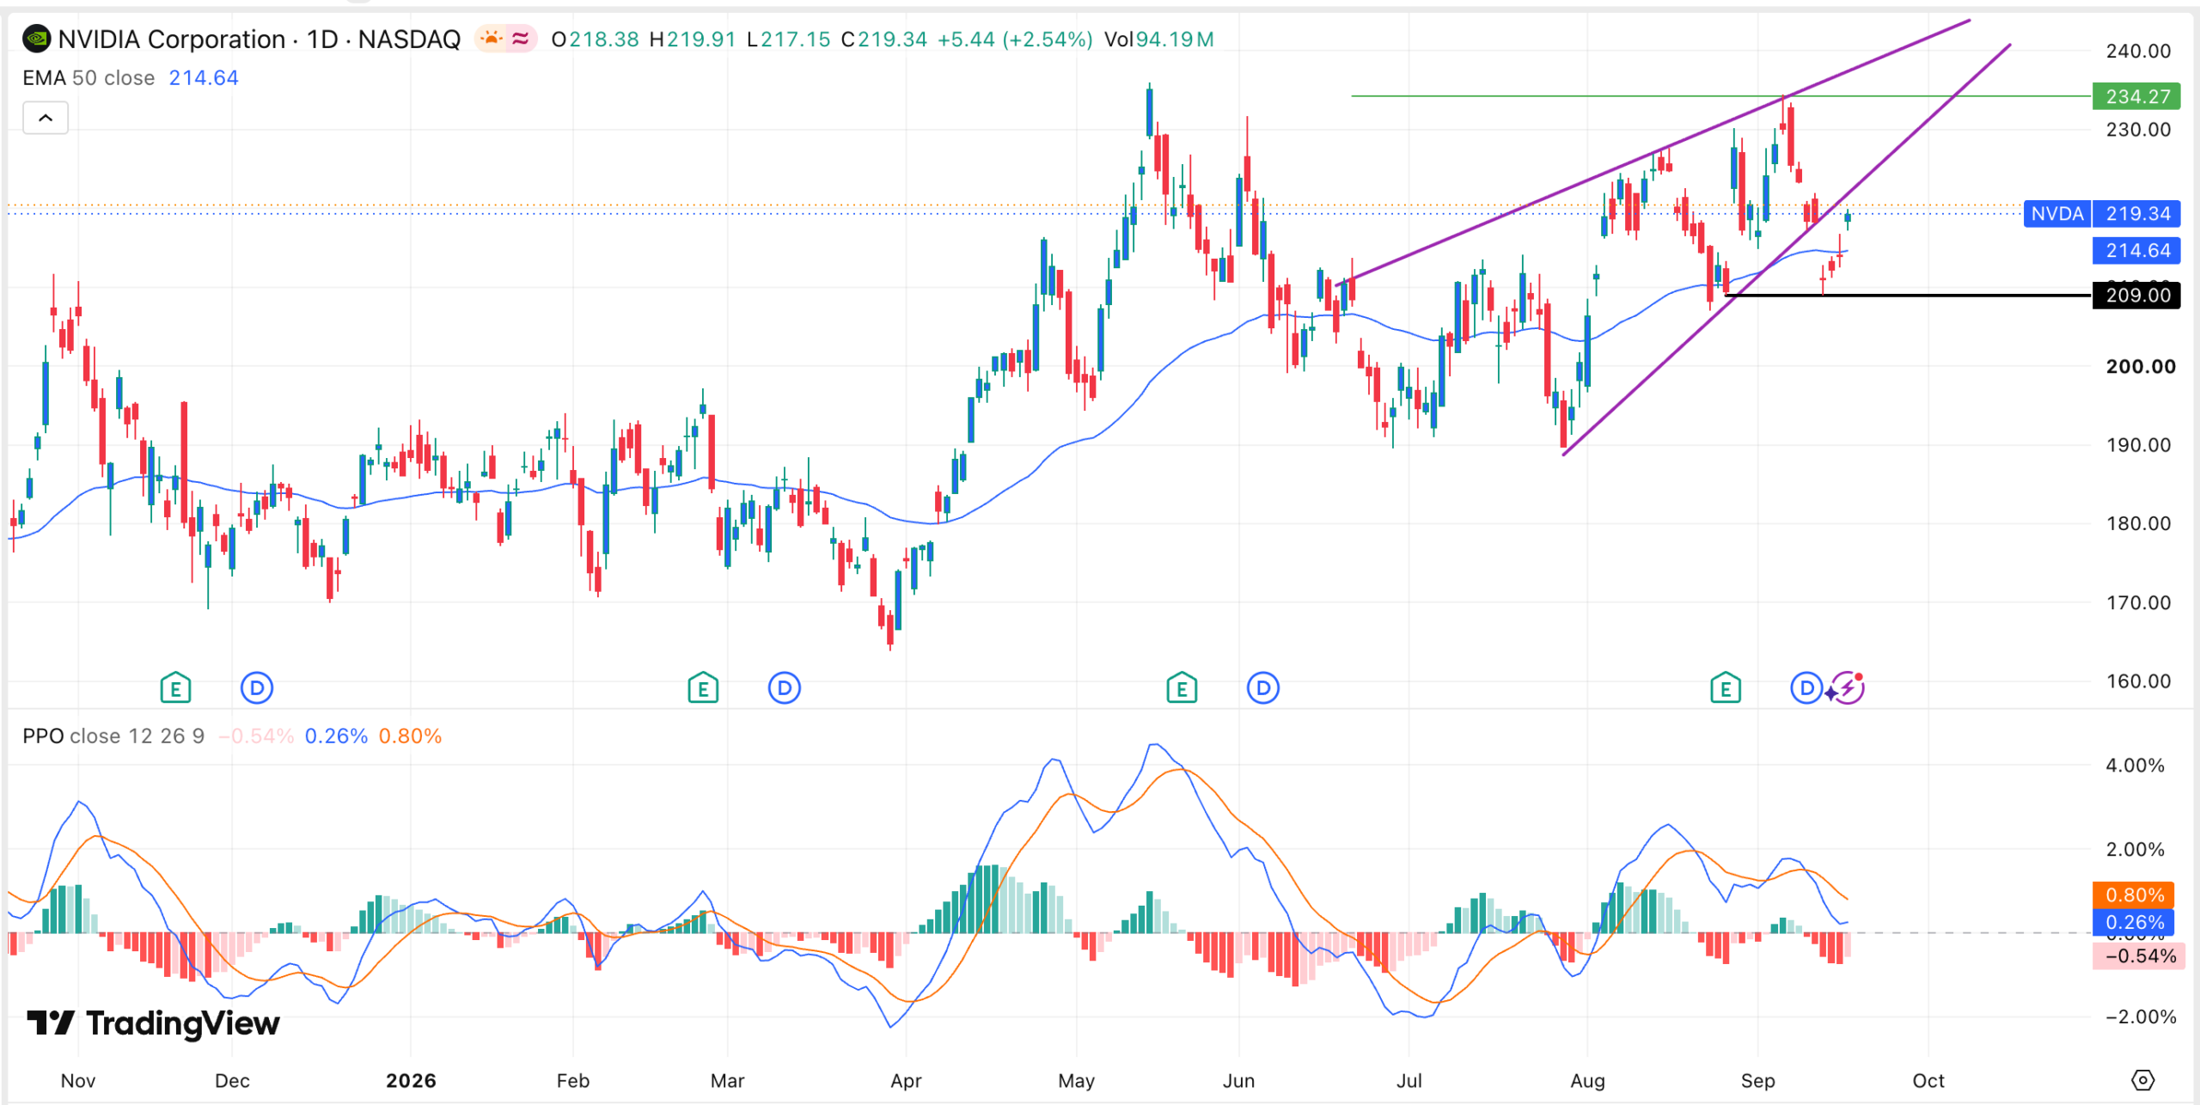Open chart settings hexagon icon
Screen dimensions: 2200x1105
click(x=2143, y=1080)
